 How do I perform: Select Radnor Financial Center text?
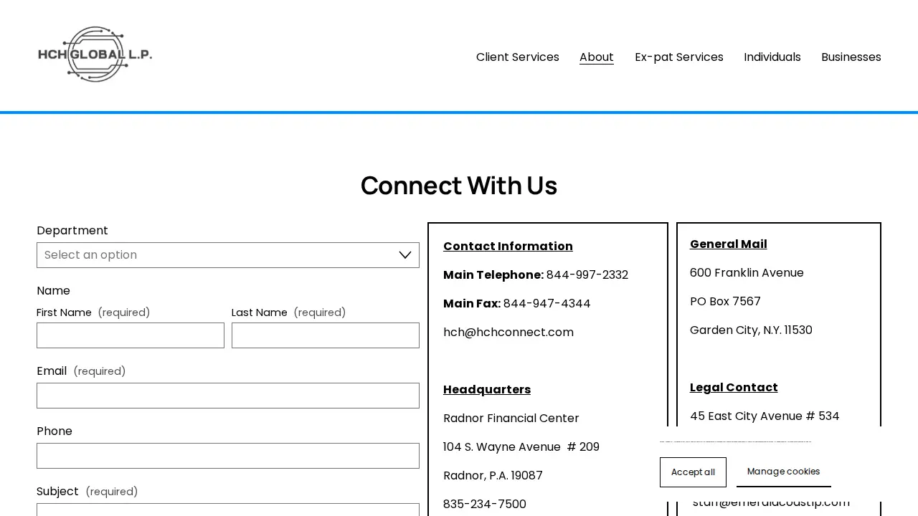point(511,419)
